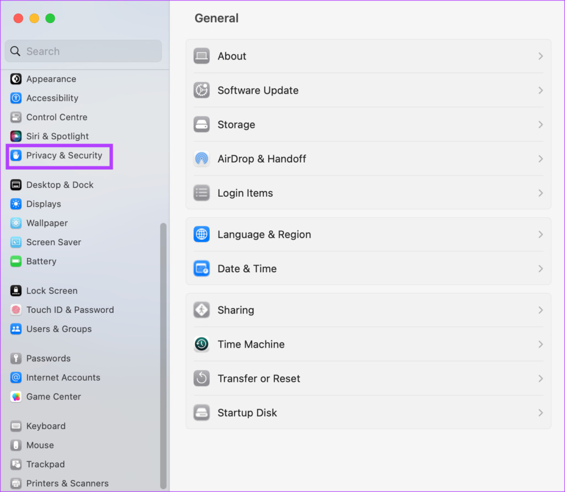Expand About via its chevron
Screen dimensions: 565x492
pyautogui.click(x=541, y=56)
